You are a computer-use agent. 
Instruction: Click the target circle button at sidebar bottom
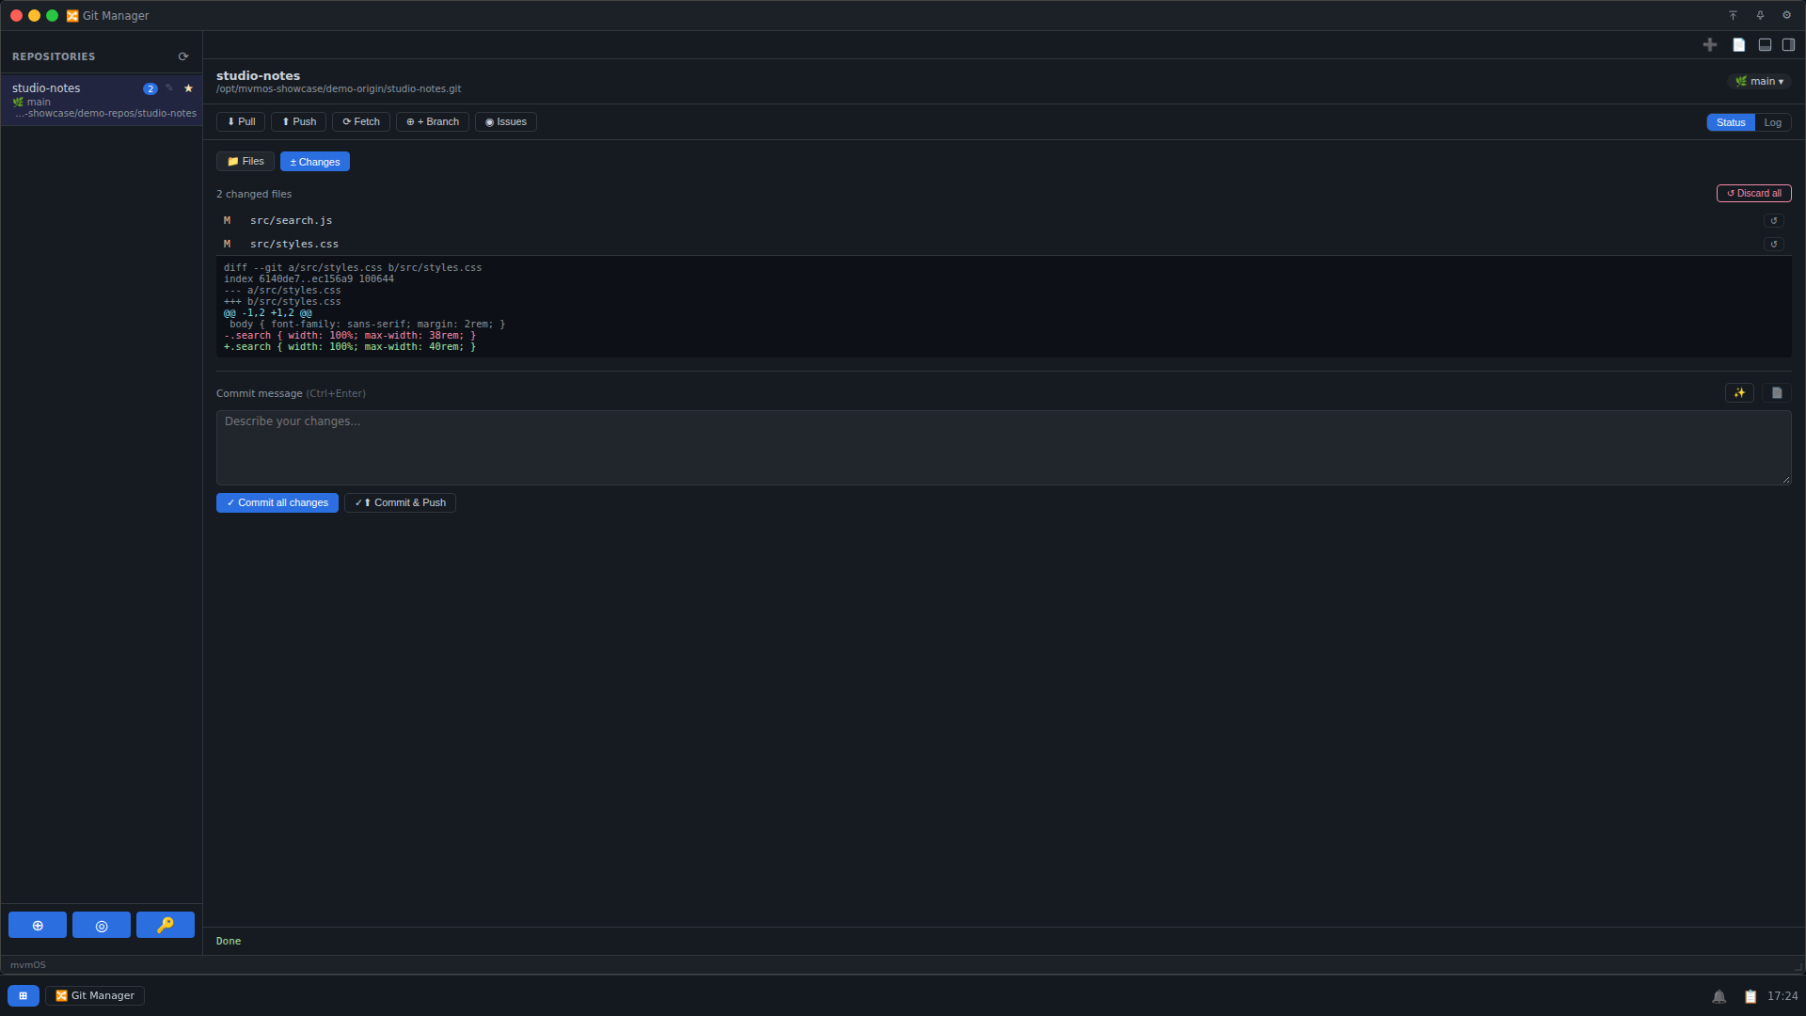(102, 925)
